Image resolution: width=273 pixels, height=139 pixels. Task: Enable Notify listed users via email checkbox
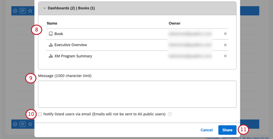[40, 114]
